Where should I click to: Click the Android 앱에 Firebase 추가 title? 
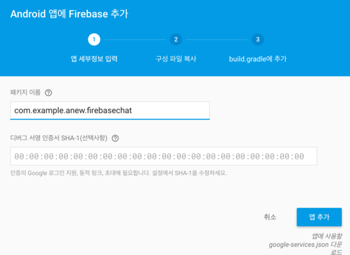[69, 14]
